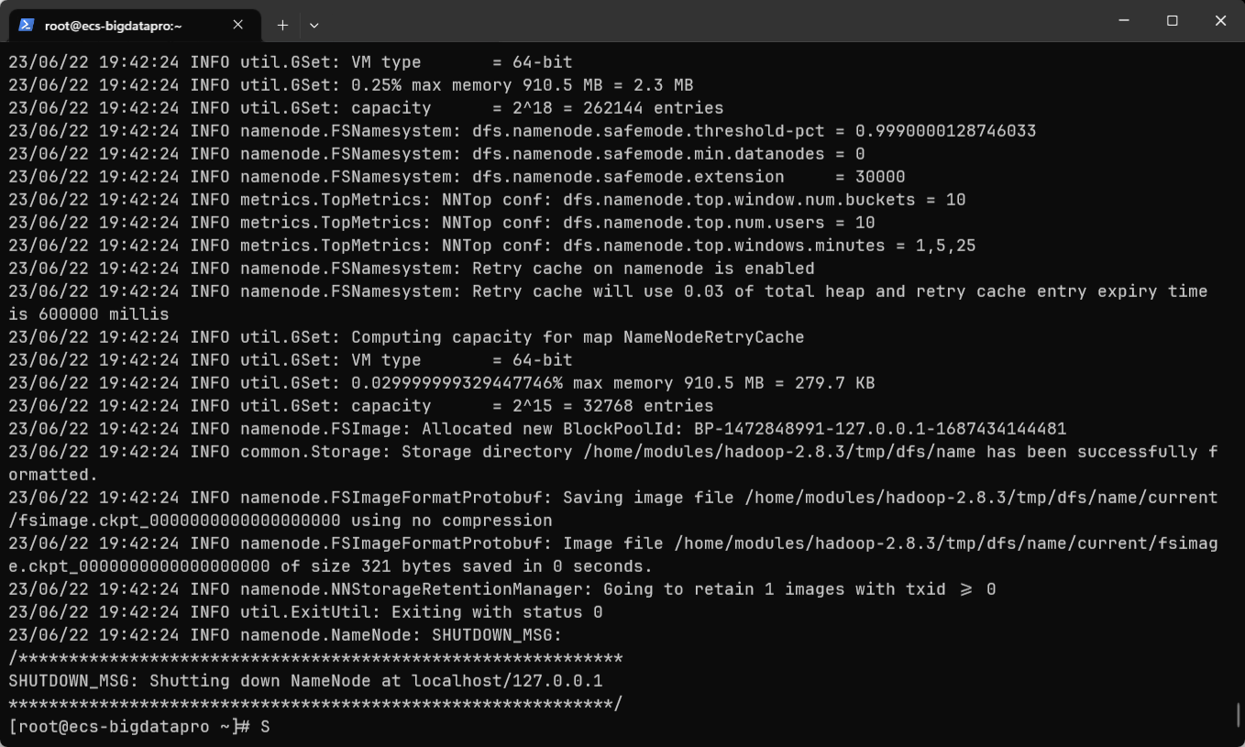Click the empty title bar area beside tabs

706,21
